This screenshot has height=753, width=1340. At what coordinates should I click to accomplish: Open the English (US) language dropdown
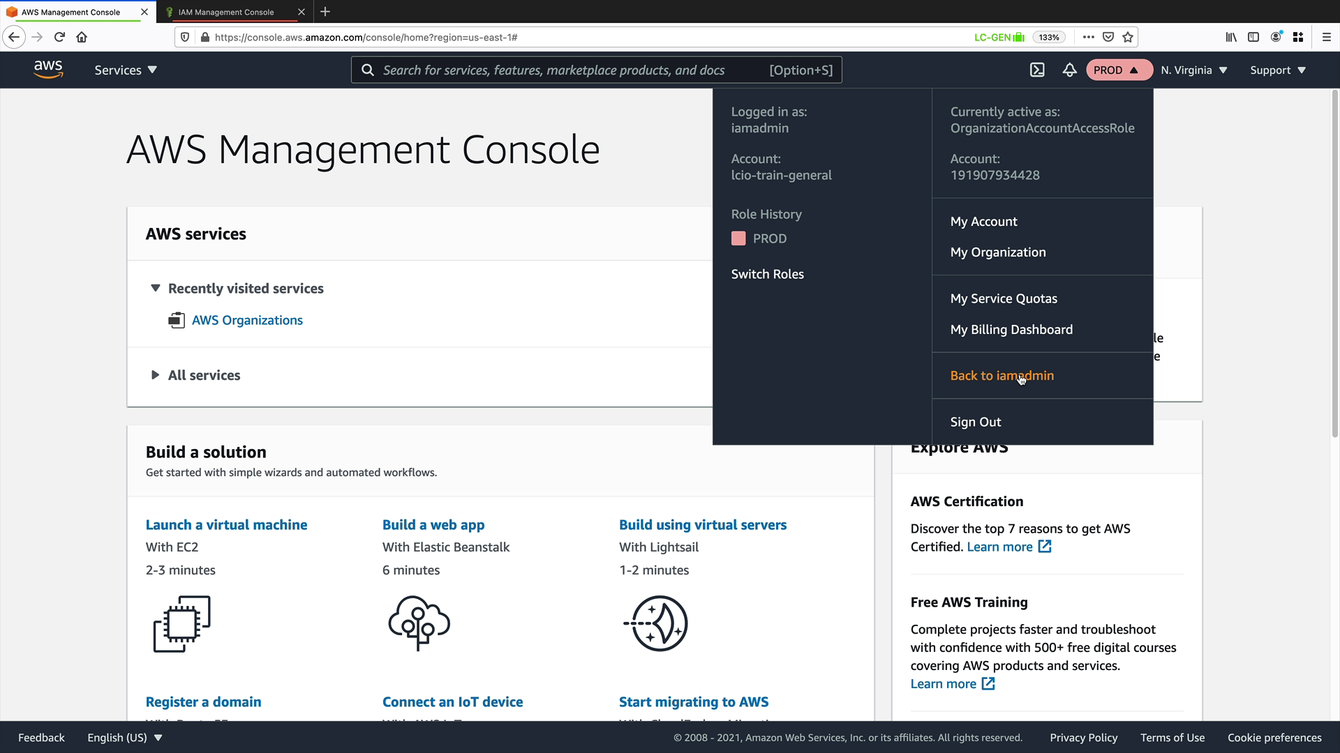pos(125,738)
